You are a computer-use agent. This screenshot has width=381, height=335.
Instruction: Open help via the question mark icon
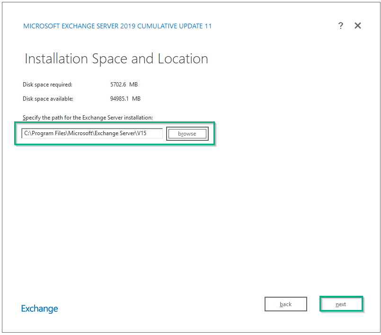pyautogui.click(x=341, y=26)
